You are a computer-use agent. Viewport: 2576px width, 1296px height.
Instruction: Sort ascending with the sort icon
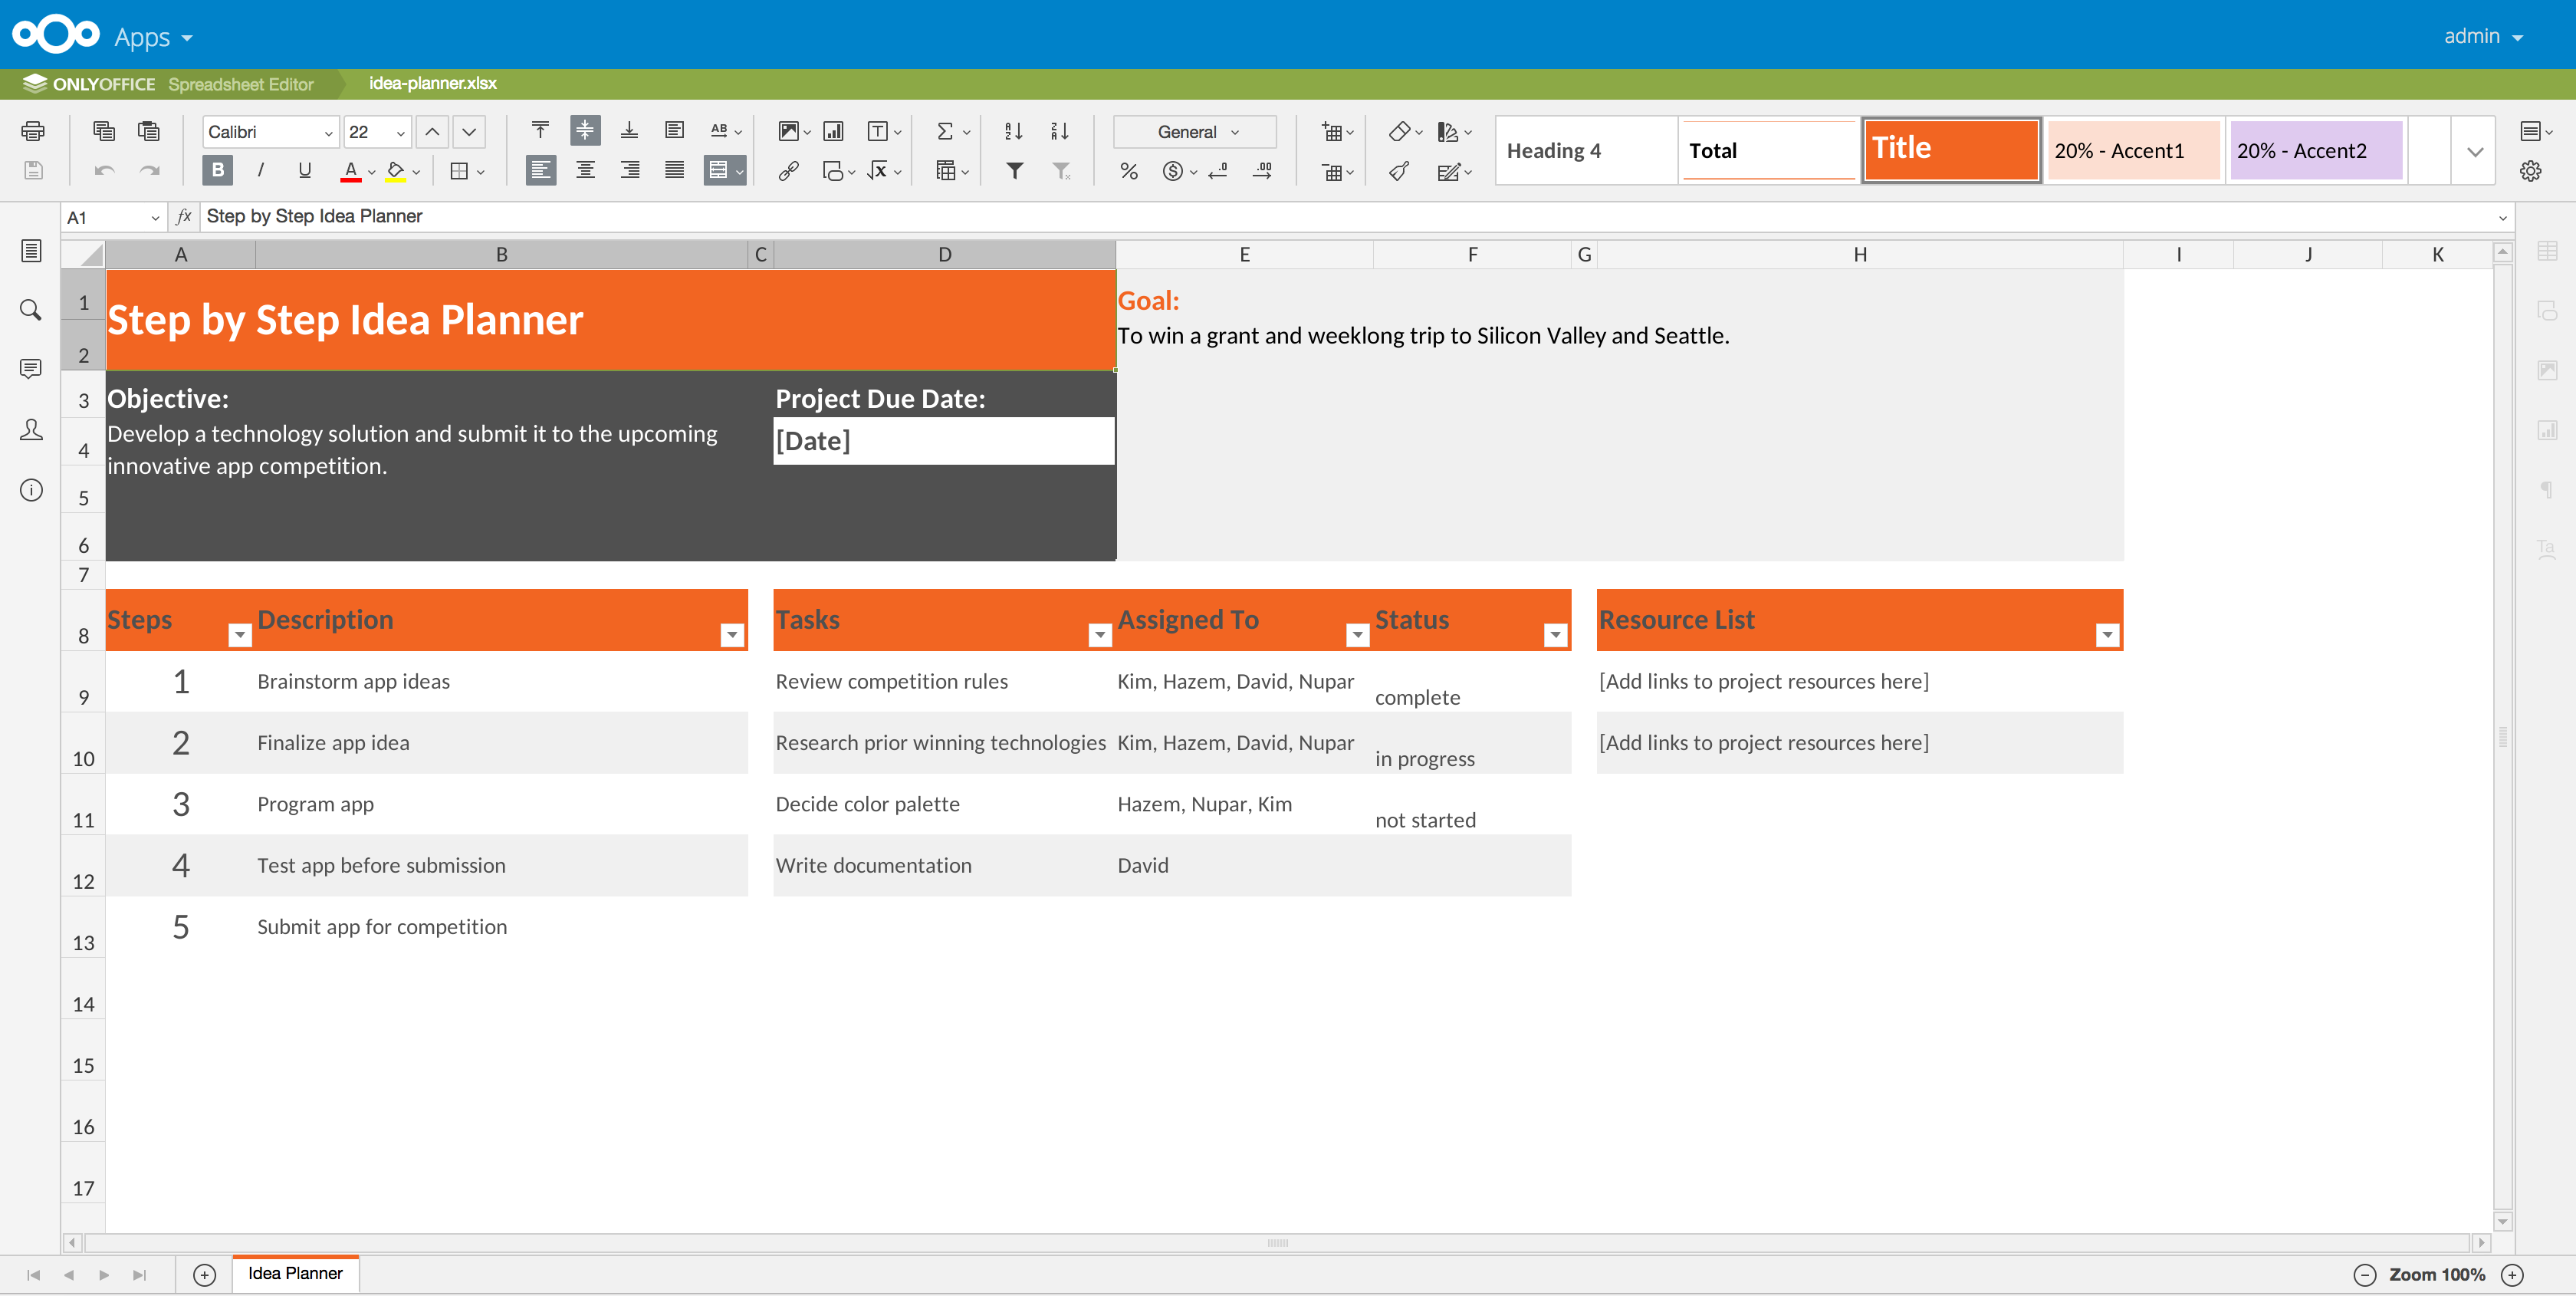(x=1014, y=131)
